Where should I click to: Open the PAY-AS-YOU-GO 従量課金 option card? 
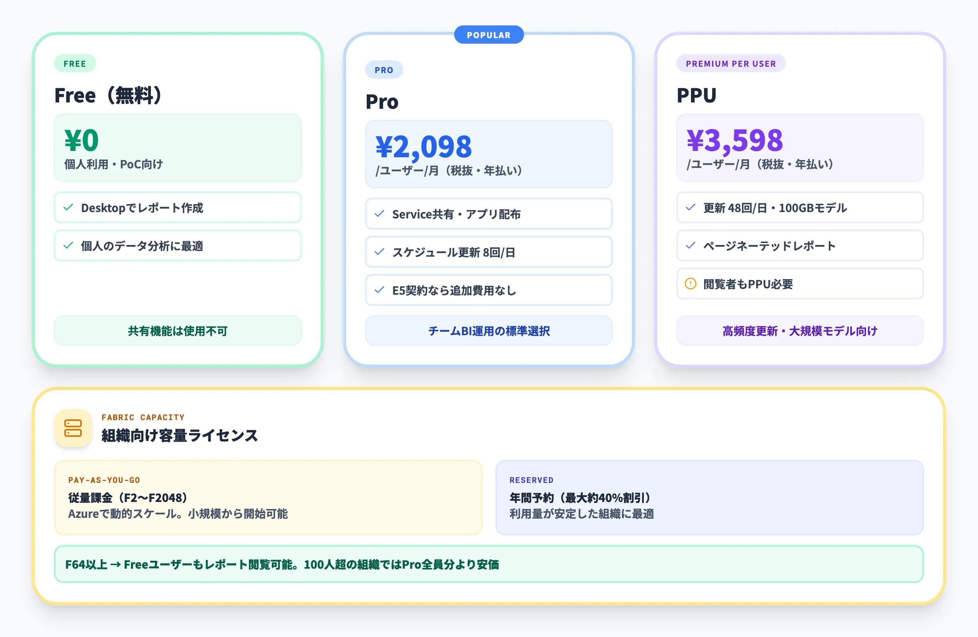(268, 498)
